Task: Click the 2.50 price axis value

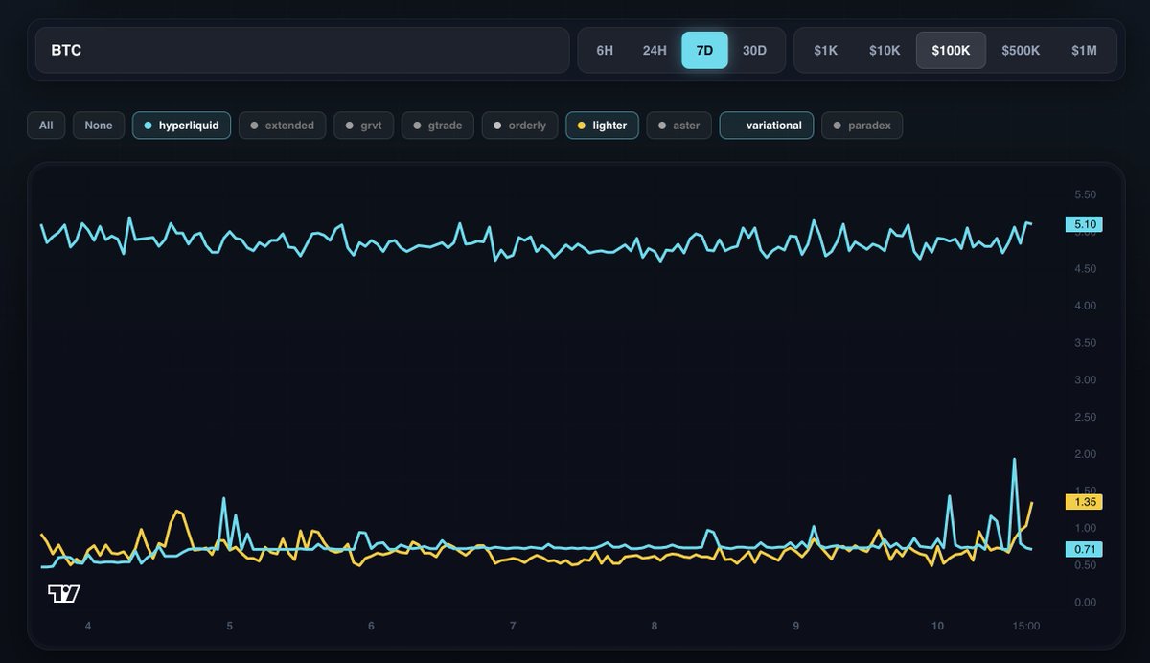Action: click(1086, 417)
